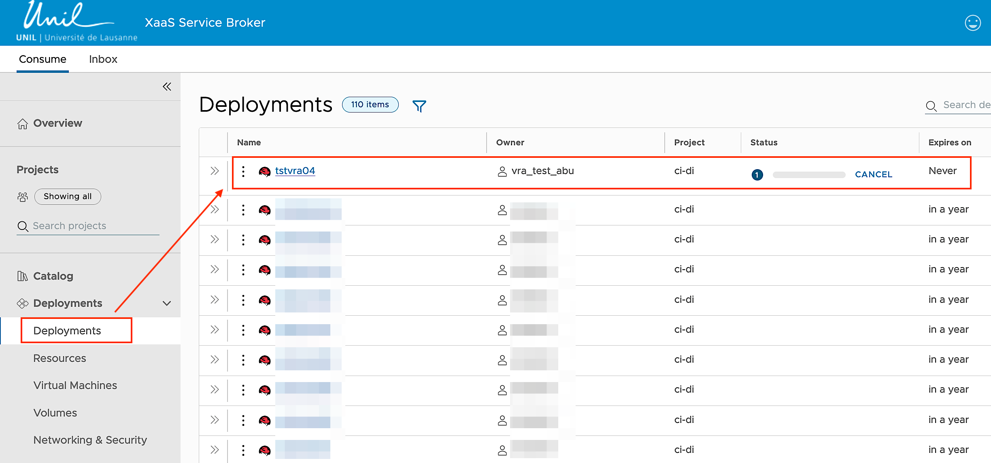The image size is (991, 463).
Task: Expand the tstvra04 deployment row details
Action: [215, 171]
